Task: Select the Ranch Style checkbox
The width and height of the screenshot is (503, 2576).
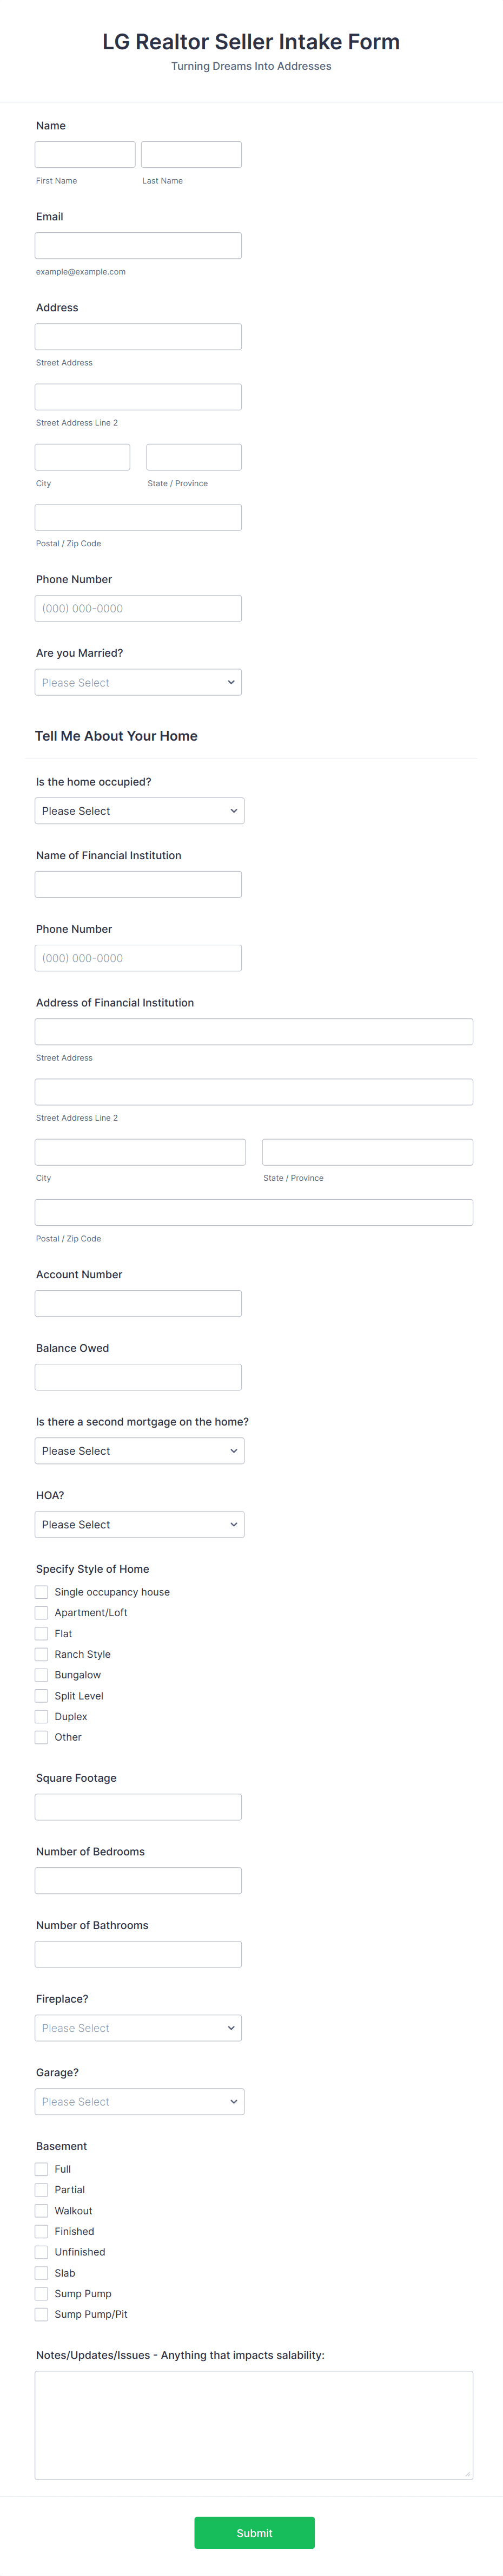Action: tap(41, 1653)
